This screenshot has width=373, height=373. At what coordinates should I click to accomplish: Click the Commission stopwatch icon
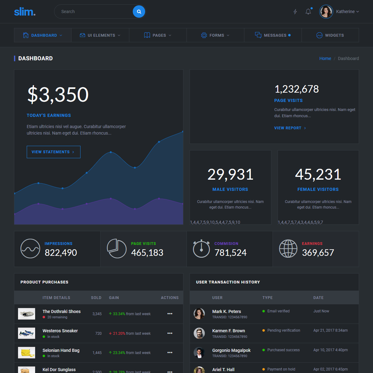[201, 248]
